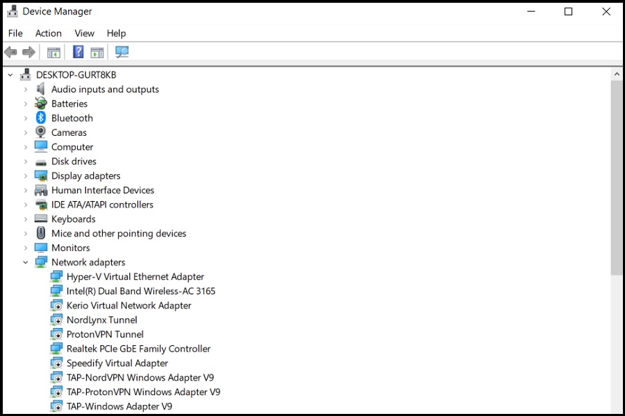Screen dimensions: 625x416
Task: Open the Action menu
Action: coord(48,33)
